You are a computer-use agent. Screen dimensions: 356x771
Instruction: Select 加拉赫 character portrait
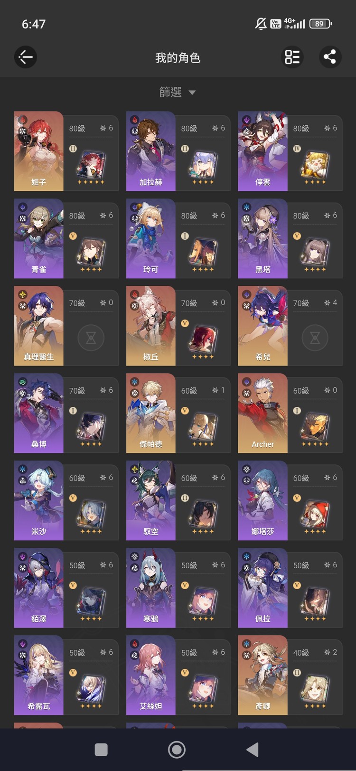pos(151,151)
